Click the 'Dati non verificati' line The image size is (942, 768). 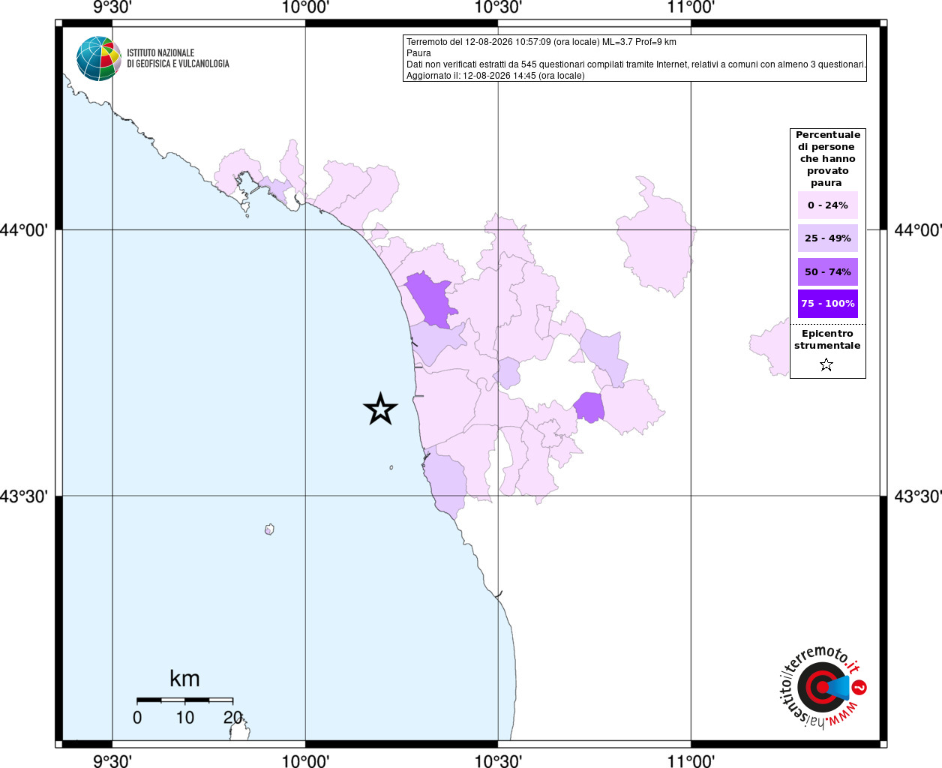(636, 64)
